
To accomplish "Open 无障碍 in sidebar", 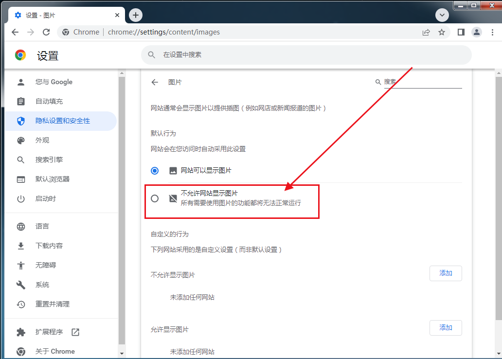I will point(60,265).
